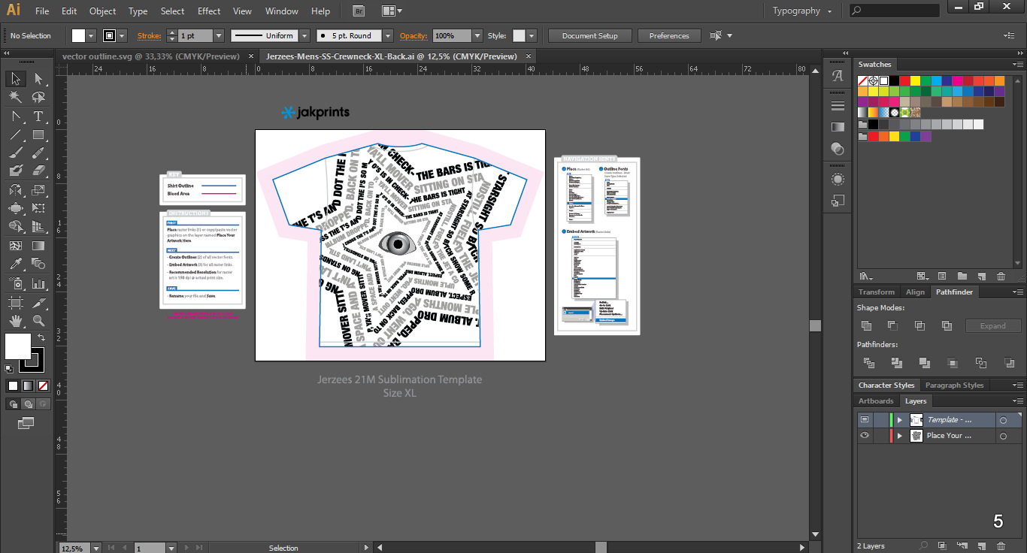The image size is (1027, 553).
Task: Switch to the Align panel tab
Action: click(x=915, y=292)
